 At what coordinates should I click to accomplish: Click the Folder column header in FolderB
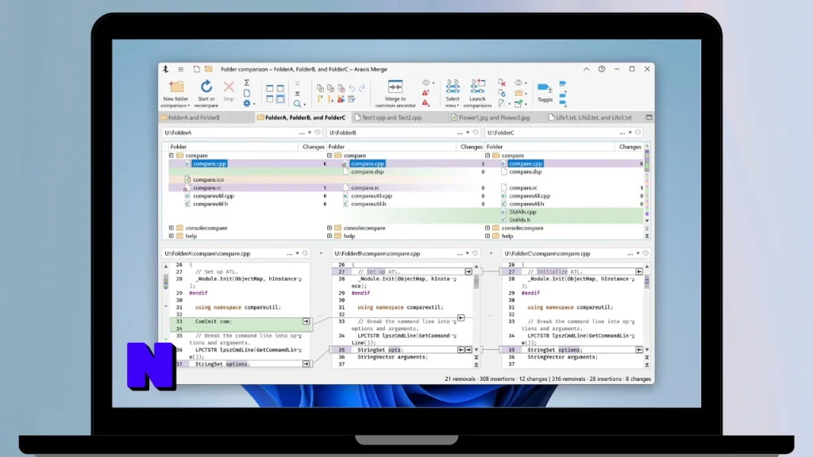click(391, 147)
